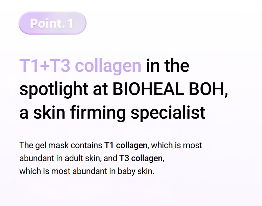Image resolution: width=262 pixels, height=206 pixels.
Task: Click the word skin in the heading
Action: tap(49, 112)
